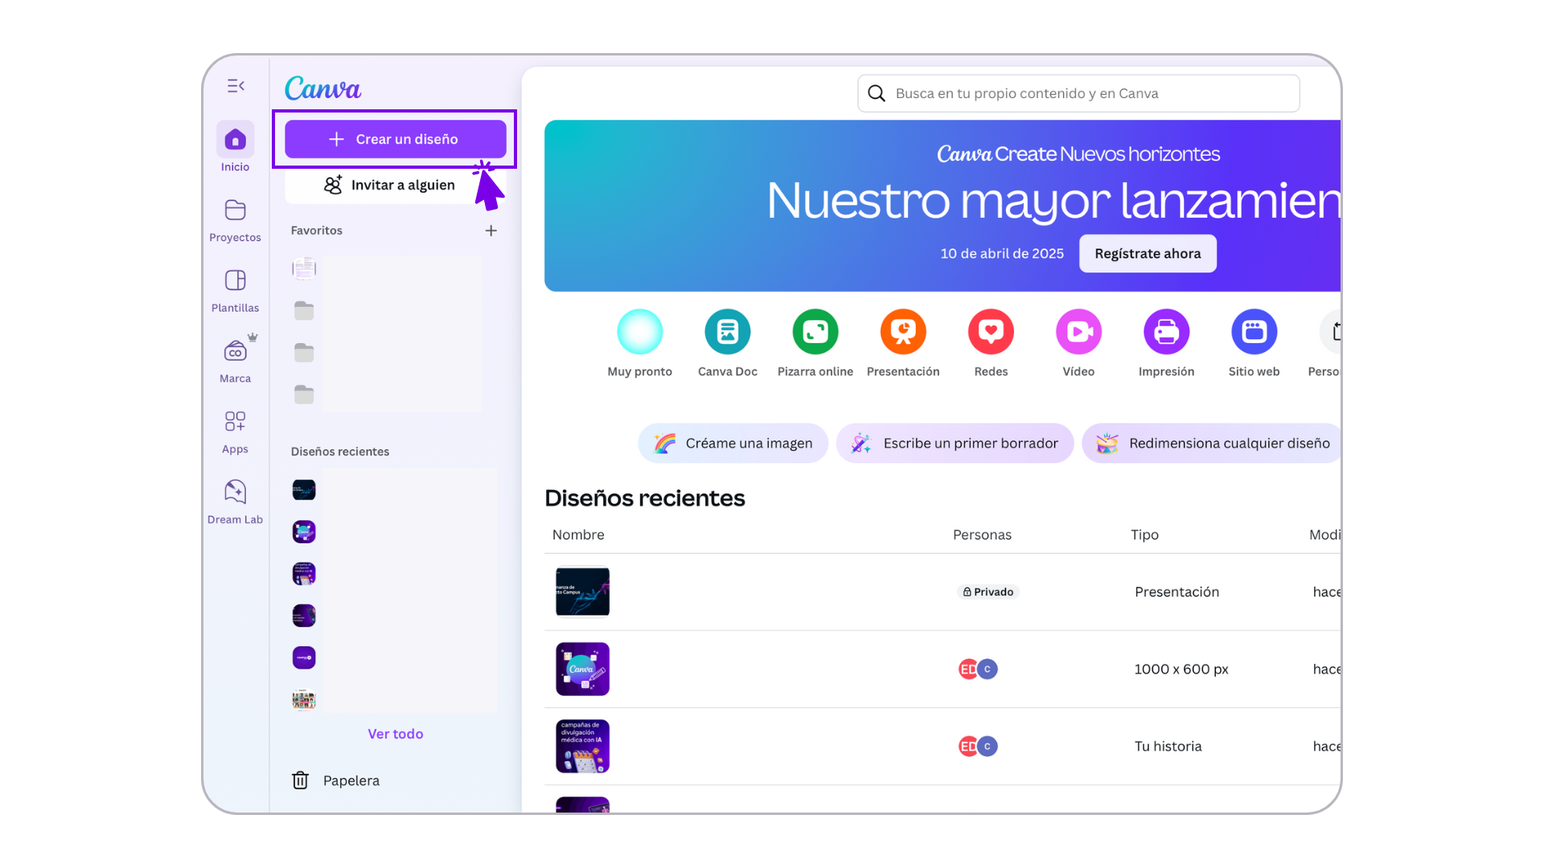The width and height of the screenshot is (1544, 868).
Task: Select the Muy pronto circle icon
Action: pos(640,332)
